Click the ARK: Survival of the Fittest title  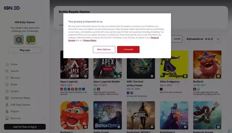pyautogui.click(x=135, y=84)
